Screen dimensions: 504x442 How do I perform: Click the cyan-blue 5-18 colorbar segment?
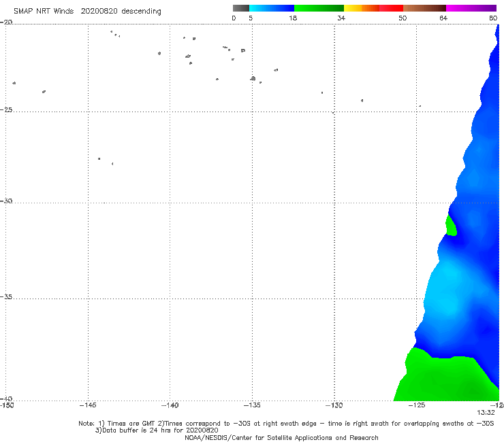point(272,8)
